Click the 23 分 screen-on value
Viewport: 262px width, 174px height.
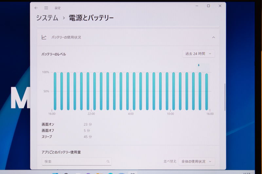pyautogui.click(x=88, y=124)
